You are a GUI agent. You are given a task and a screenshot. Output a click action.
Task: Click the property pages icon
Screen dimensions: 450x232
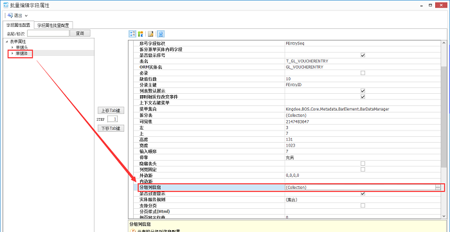coord(150,34)
